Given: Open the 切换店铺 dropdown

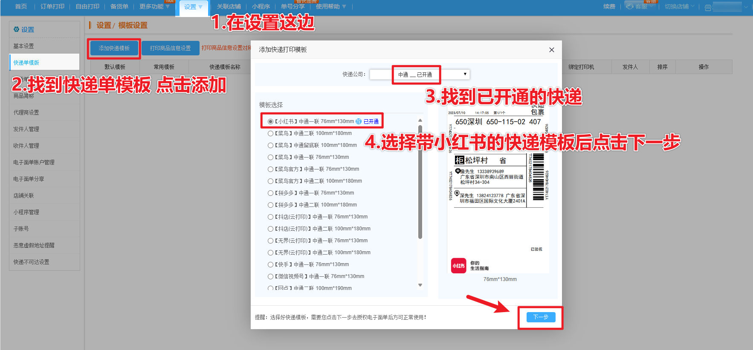Looking at the screenshot, I should tap(679, 6).
